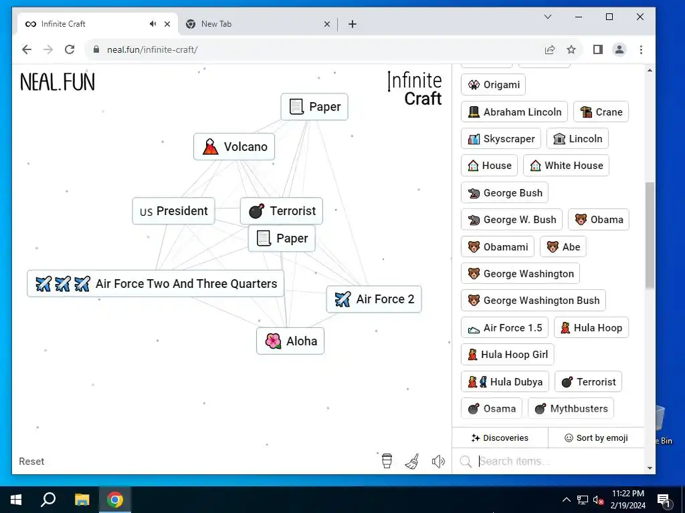The height and width of the screenshot is (513, 685).
Task: Open File Explorer from taskbar
Action: pyautogui.click(x=82, y=500)
